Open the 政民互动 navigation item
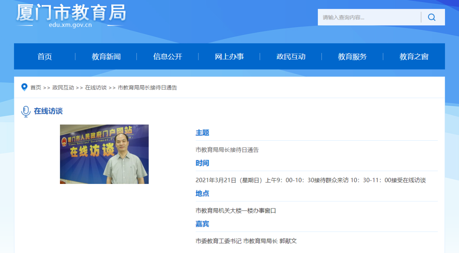This screenshot has height=253, width=459. [x=291, y=57]
